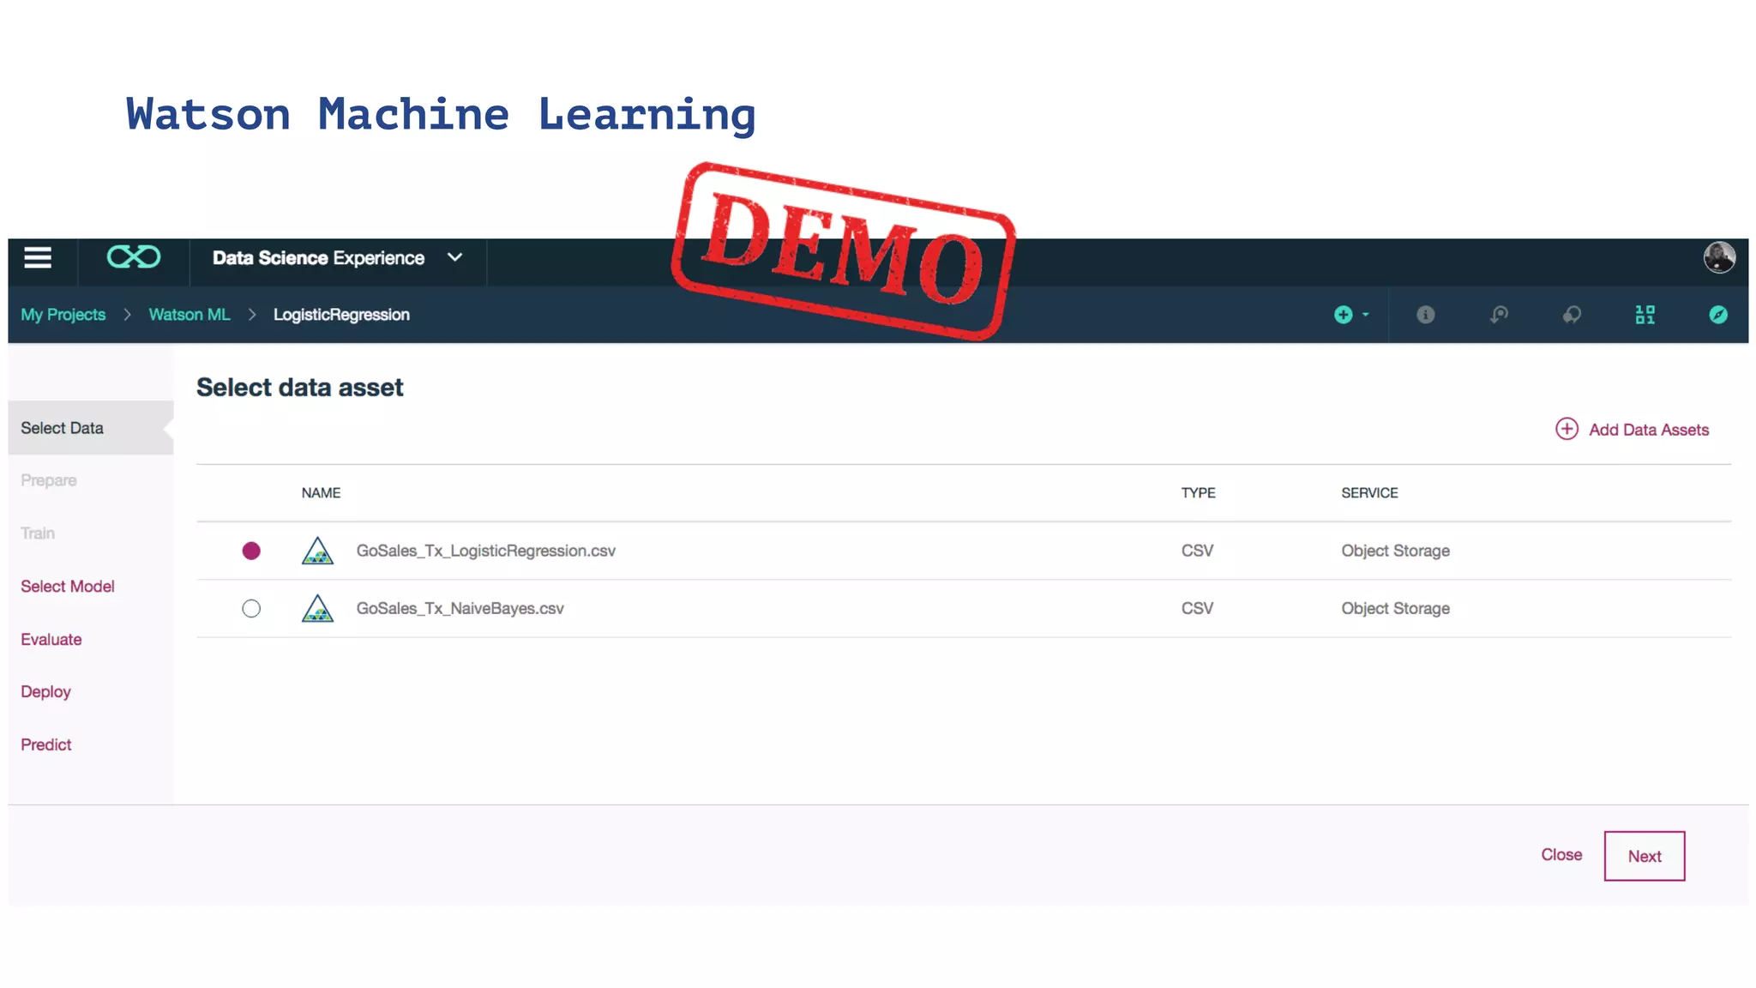Select GoSales_Tx_NaiveBayes.csv radio button
The image size is (1756, 988).
click(x=251, y=609)
